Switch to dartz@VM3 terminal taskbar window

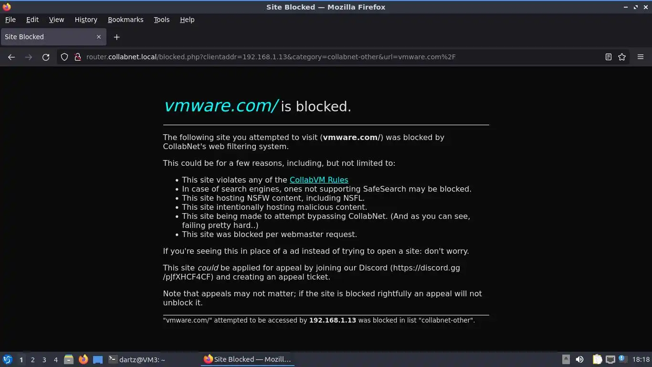[x=152, y=359]
